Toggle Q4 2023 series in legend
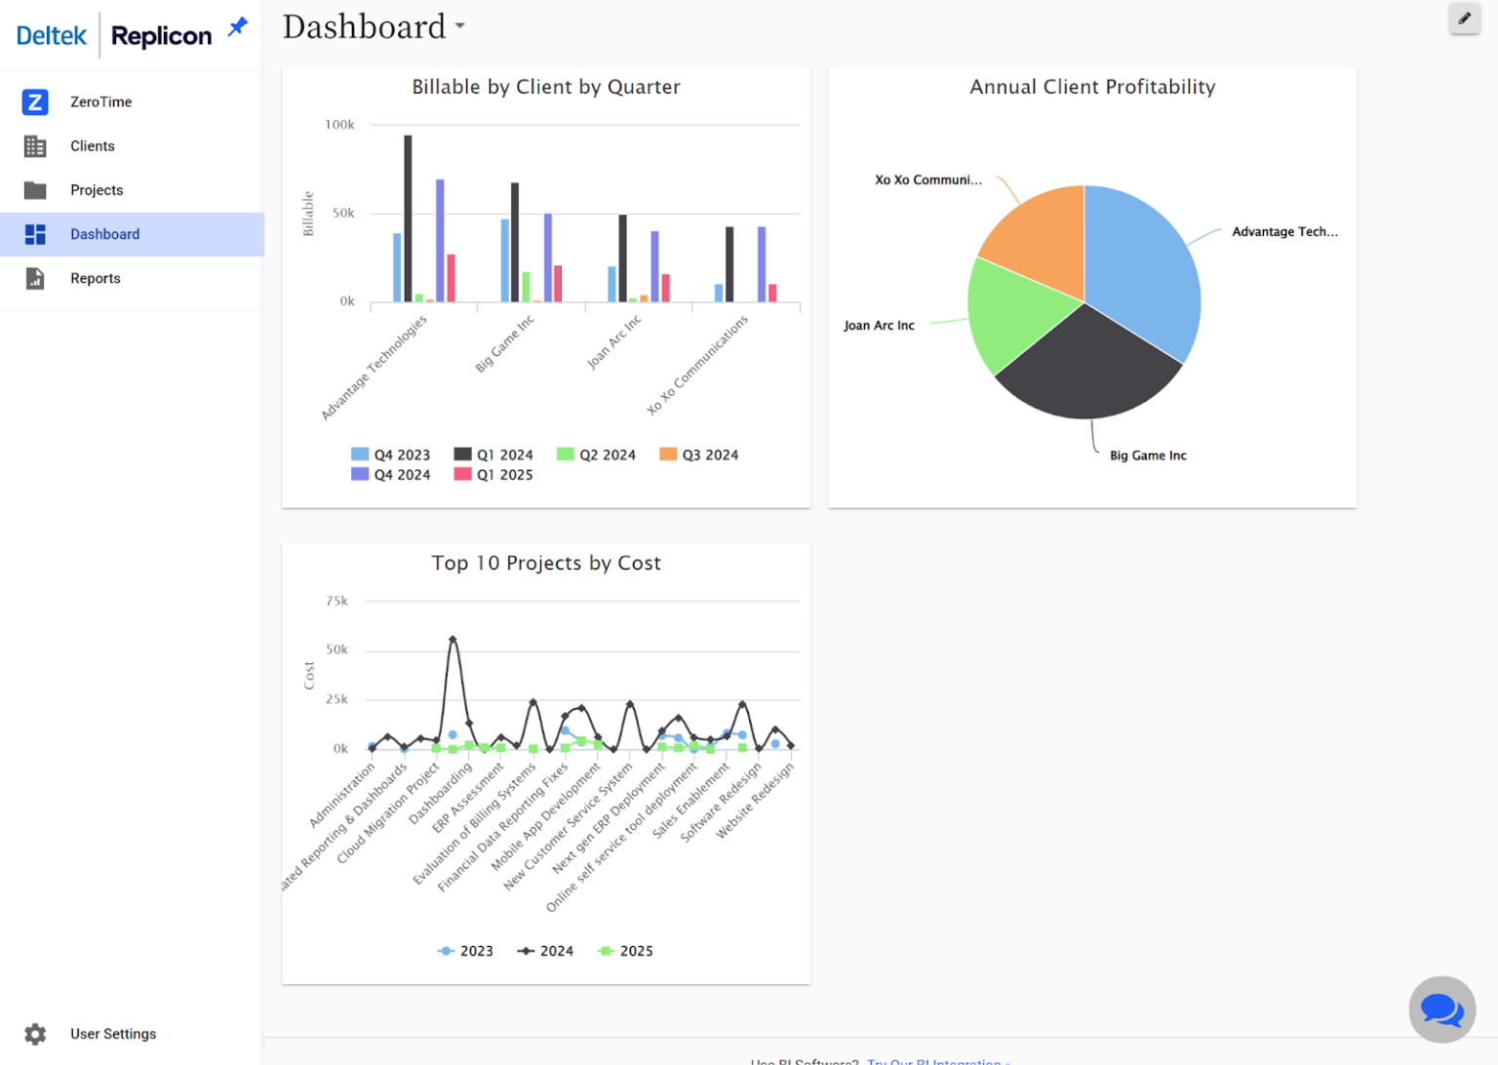Screen dimensions: 1498x1065 390,454
